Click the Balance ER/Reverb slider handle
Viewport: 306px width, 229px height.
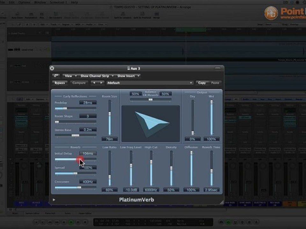tap(150, 100)
